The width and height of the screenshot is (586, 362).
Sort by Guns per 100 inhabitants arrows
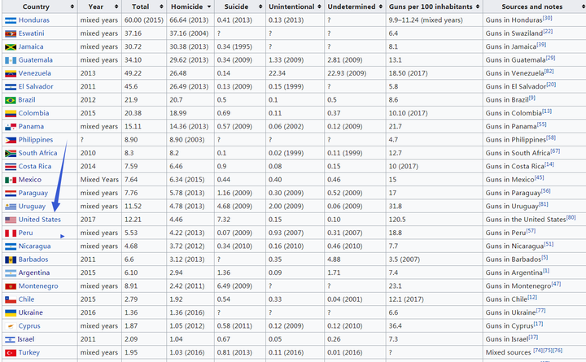point(478,7)
